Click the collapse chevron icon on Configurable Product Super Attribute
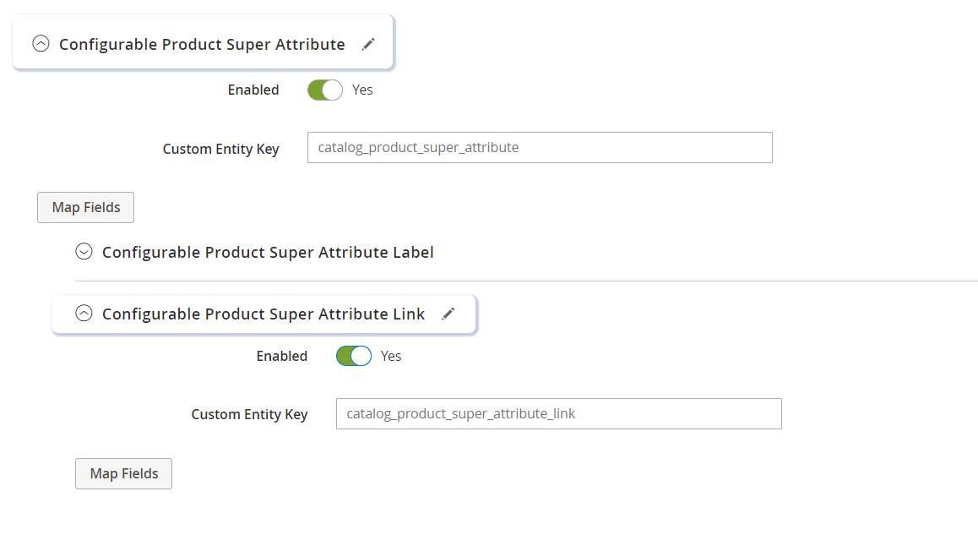 coord(41,43)
